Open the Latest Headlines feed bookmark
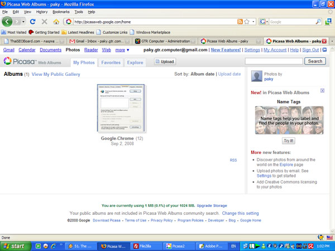The width and height of the screenshot is (335, 251). [x=78, y=32]
